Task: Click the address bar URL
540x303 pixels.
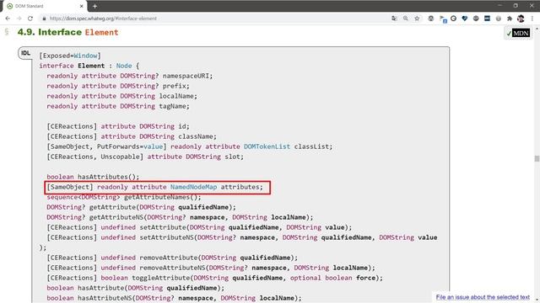Action: (103, 19)
